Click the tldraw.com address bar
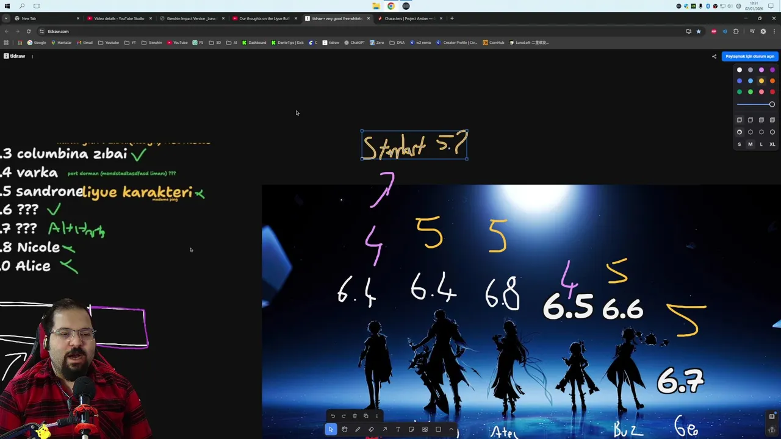The height and width of the screenshot is (439, 781). point(360,31)
